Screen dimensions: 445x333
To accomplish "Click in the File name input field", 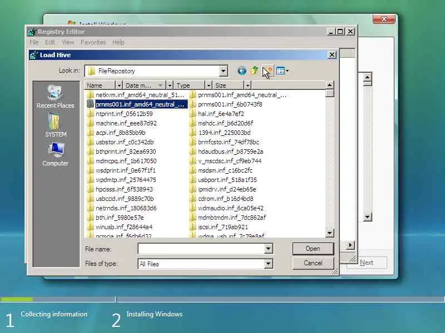I will [201, 249].
